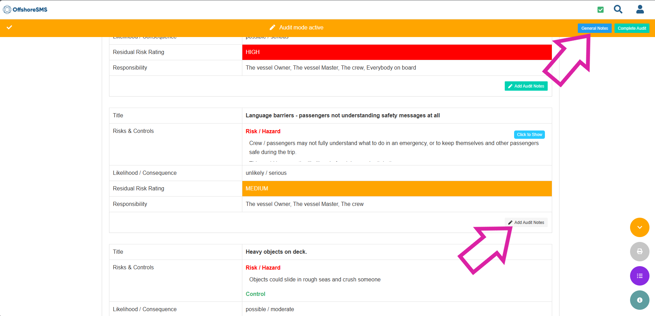The height and width of the screenshot is (316, 655).
Task: Click the grey print floating button
Action: pyautogui.click(x=639, y=252)
